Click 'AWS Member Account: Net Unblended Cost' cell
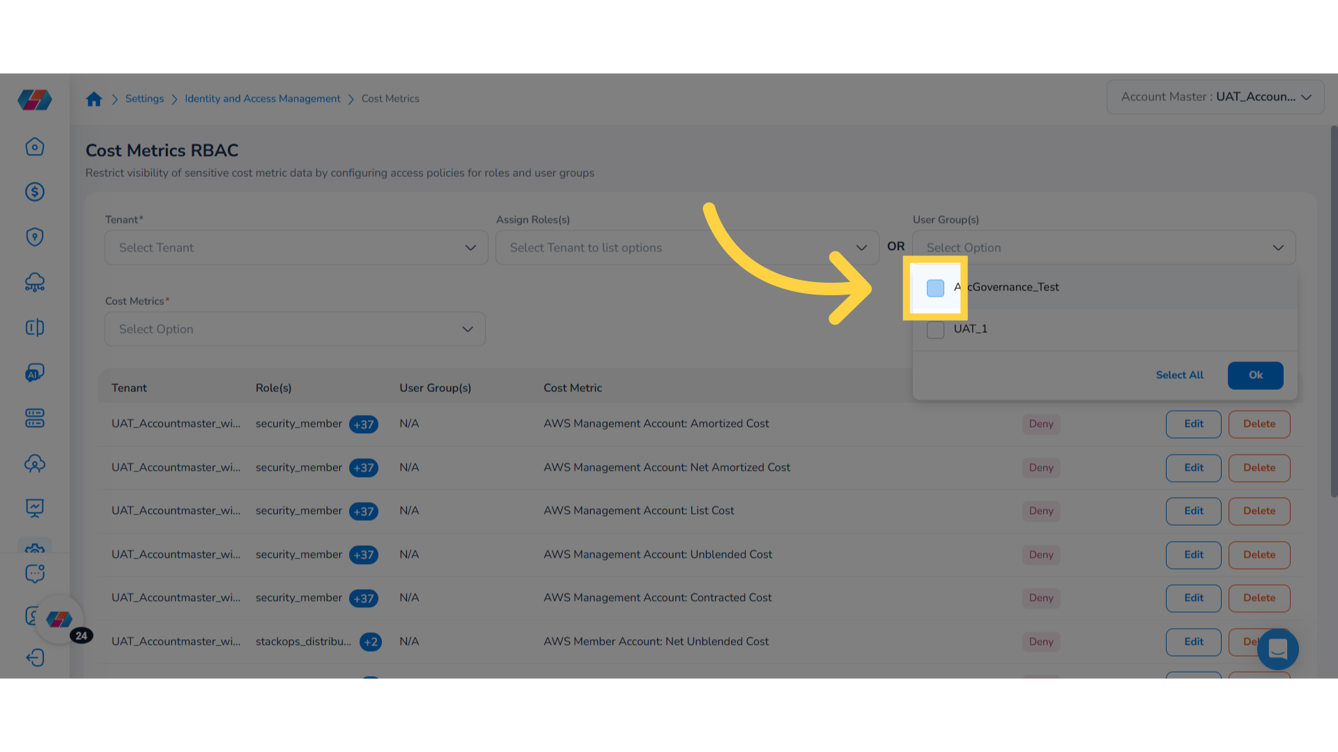This screenshot has width=1338, height=752. [656, 641]
